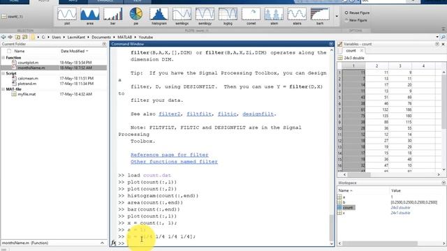
Task: Click the Youtube breadcrumb in path
Action: click(x=146, y=37)
